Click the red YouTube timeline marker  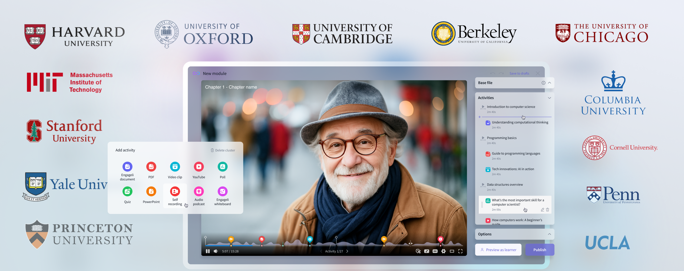click(440, 239)
